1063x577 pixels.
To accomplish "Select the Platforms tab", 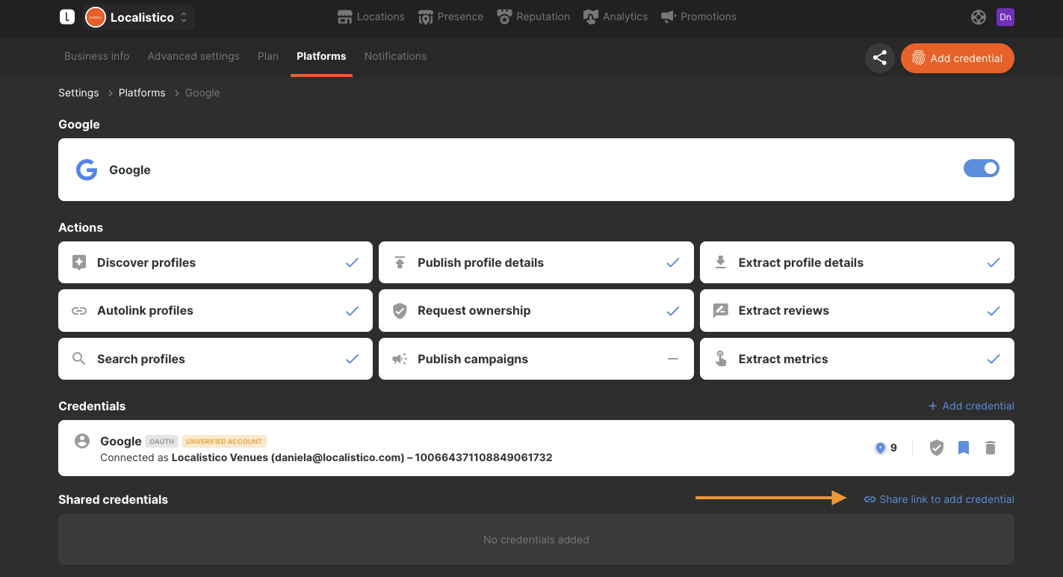I will pyautogui.click(x=321, y=56).
